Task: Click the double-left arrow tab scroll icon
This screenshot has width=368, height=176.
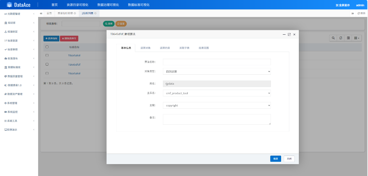Action: tap(41, 13)
